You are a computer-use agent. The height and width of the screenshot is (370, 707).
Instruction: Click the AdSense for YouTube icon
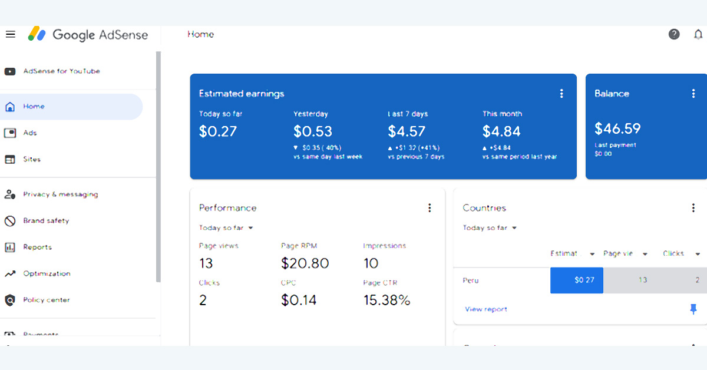click(10, 71)
